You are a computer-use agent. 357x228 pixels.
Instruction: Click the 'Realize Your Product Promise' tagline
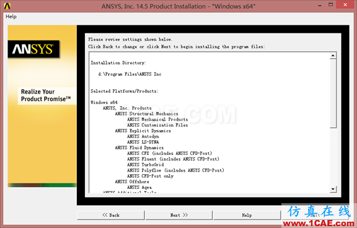[x=46, y=95]
